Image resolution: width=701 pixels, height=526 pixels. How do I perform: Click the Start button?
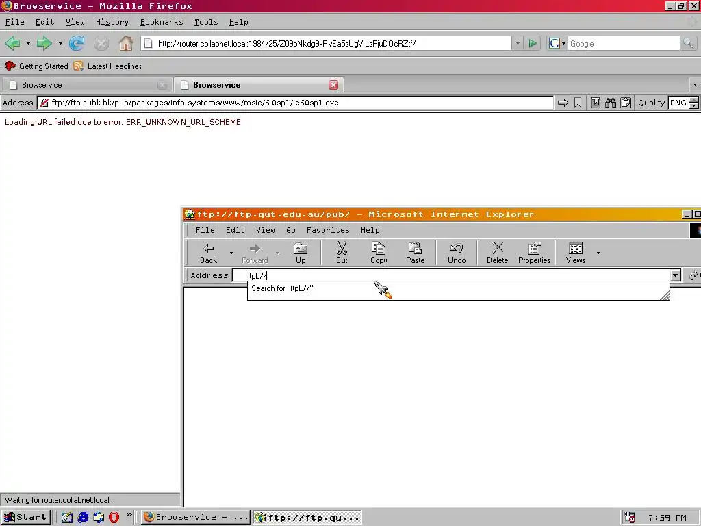point(26,517)
